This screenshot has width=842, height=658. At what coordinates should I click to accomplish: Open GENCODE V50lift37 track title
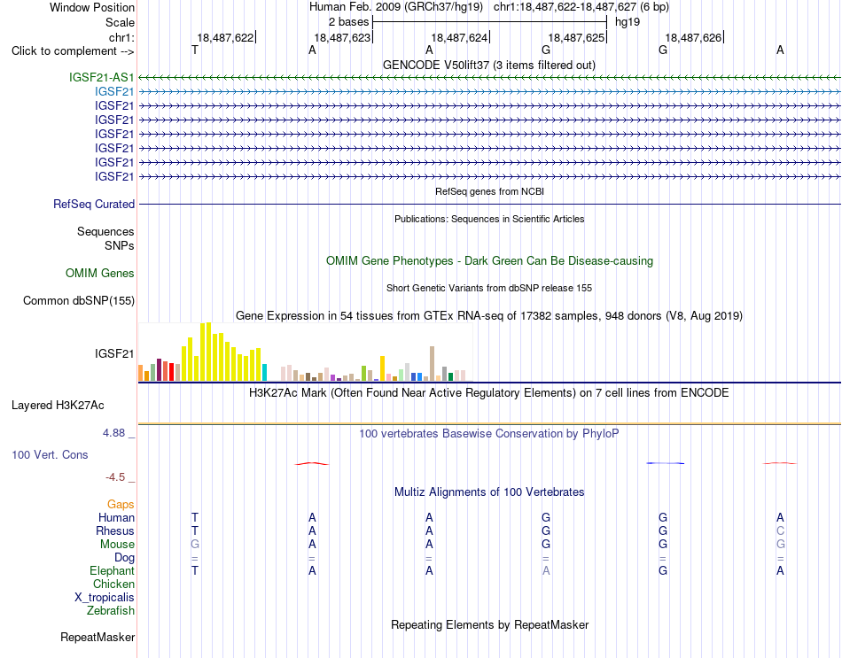[x=488, y=65]
